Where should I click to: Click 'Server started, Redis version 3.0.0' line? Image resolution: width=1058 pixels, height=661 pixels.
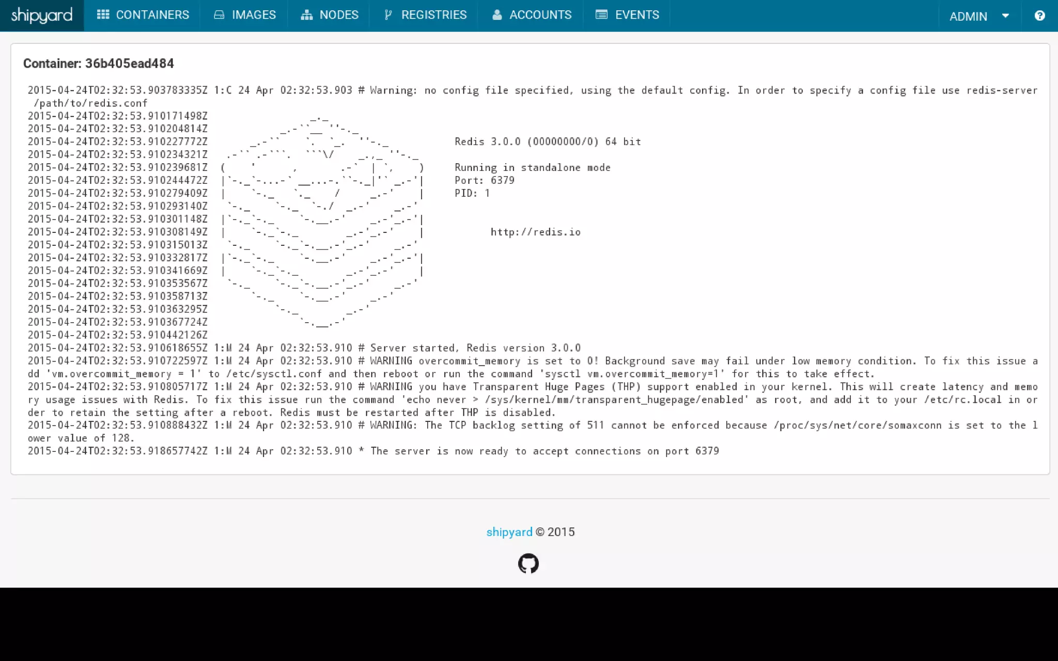click(x=304, y=348)
